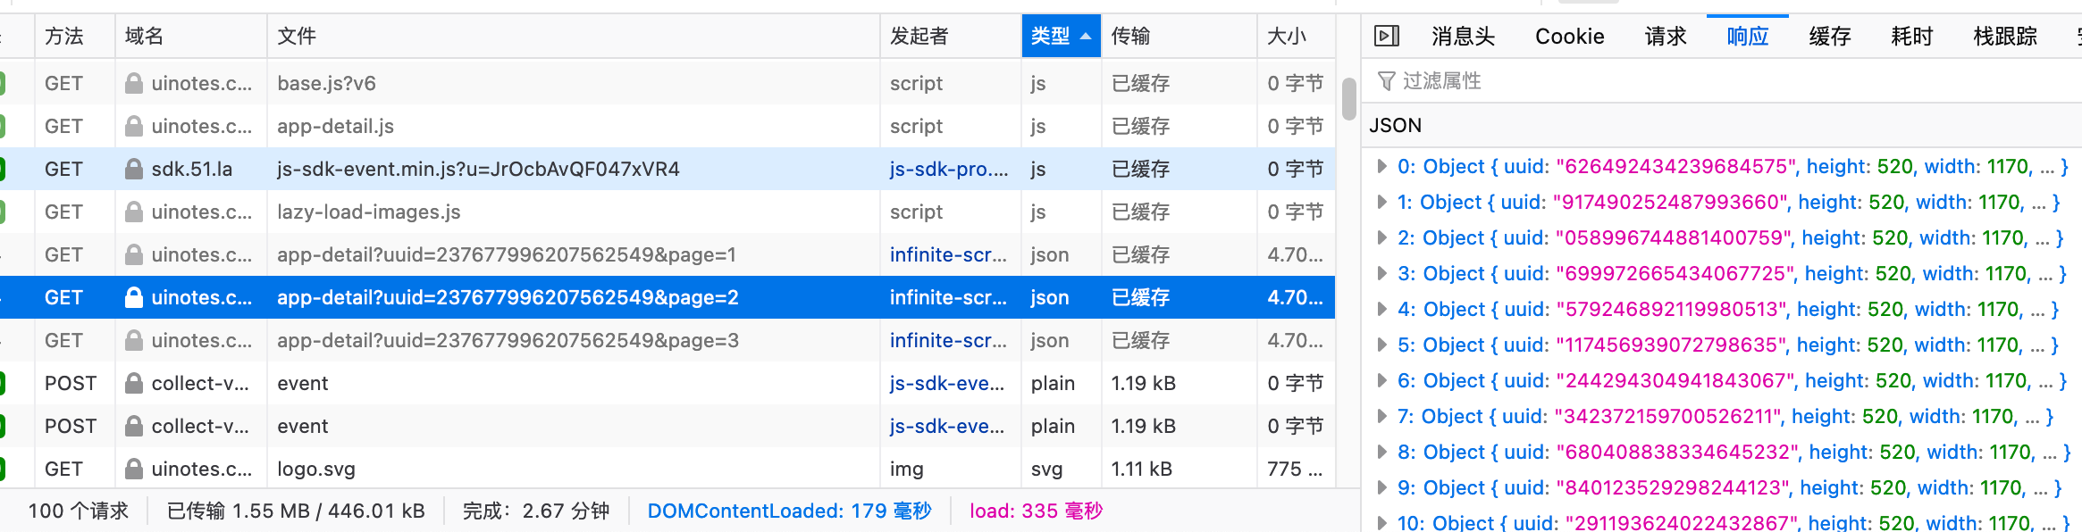Click lock icon on lazy-load-images.js row
Image resolution: width=2082 pixels, height=532 pixels.
[134, 212]
